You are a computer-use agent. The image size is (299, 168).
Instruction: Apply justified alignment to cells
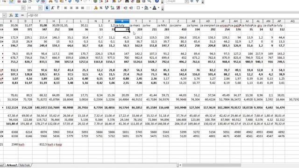(82, 8)
